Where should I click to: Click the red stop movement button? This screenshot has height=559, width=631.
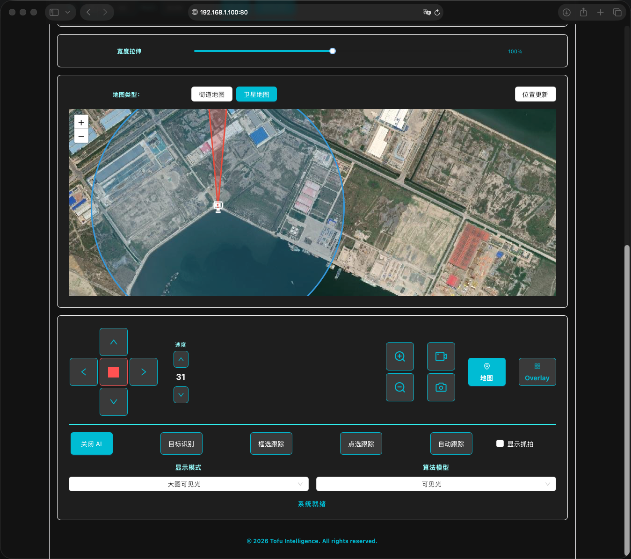(x=113, y=372)
